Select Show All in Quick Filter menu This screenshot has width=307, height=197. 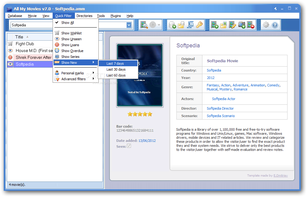(76, 23)
